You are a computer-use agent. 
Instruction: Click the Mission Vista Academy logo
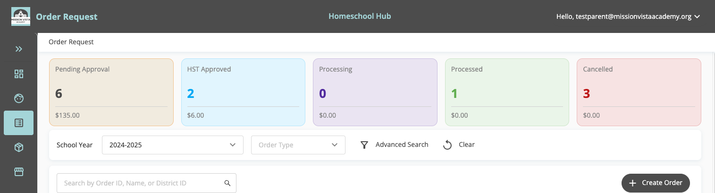pos(21,16)
